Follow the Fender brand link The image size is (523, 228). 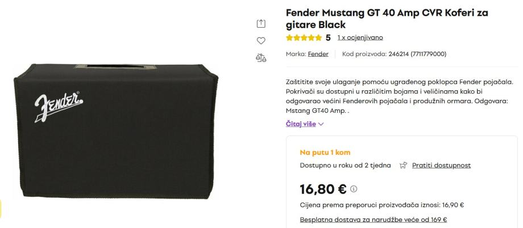(318, 54)
